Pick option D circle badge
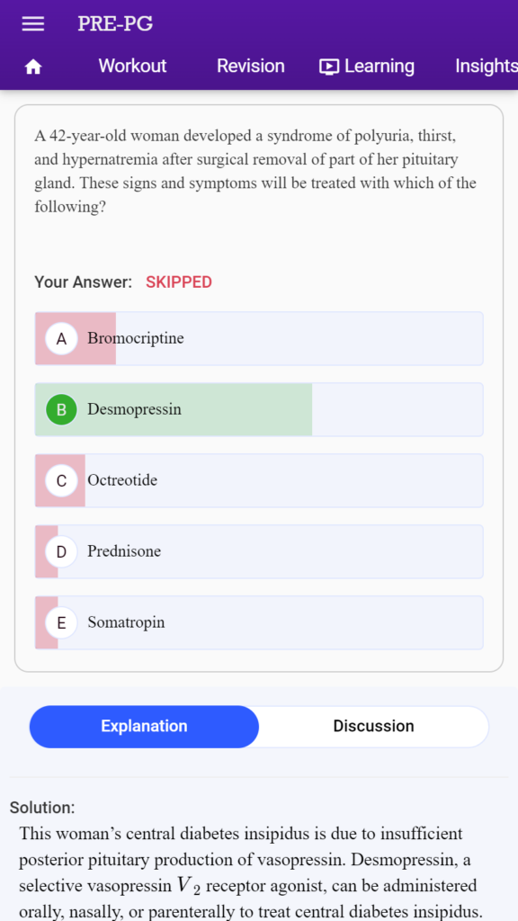This screenshot has height=921, width=518. (x=61, y=551)
